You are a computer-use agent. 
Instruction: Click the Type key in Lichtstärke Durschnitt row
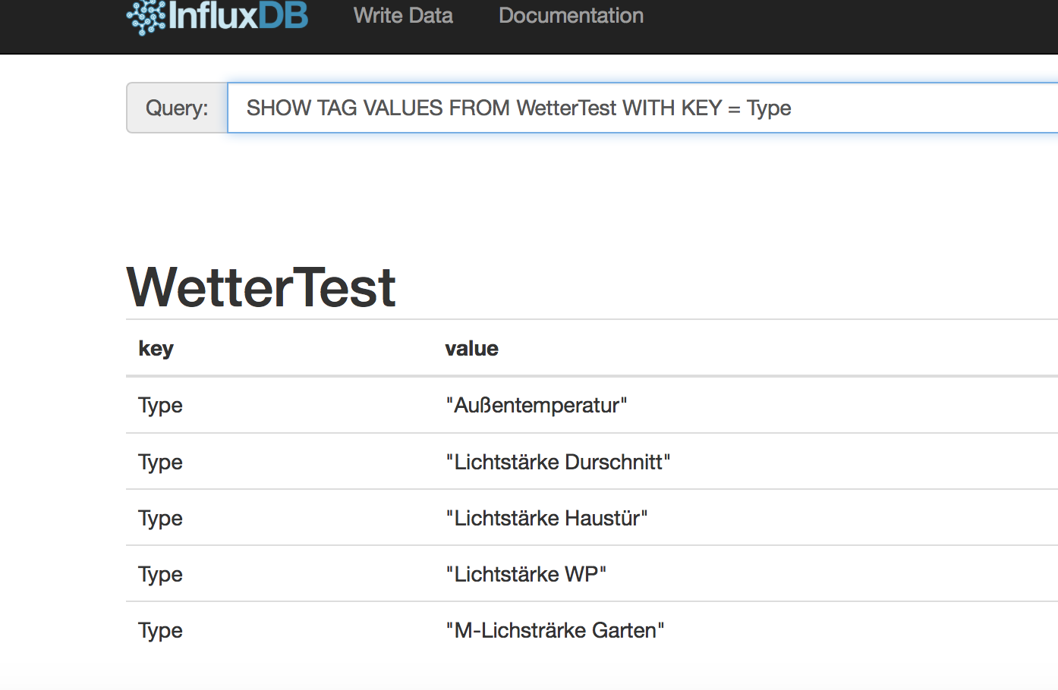coord(160,463)
